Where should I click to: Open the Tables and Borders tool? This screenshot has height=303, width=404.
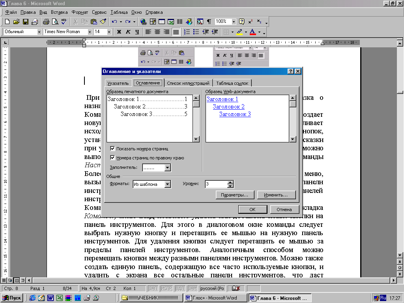point(153,22)
